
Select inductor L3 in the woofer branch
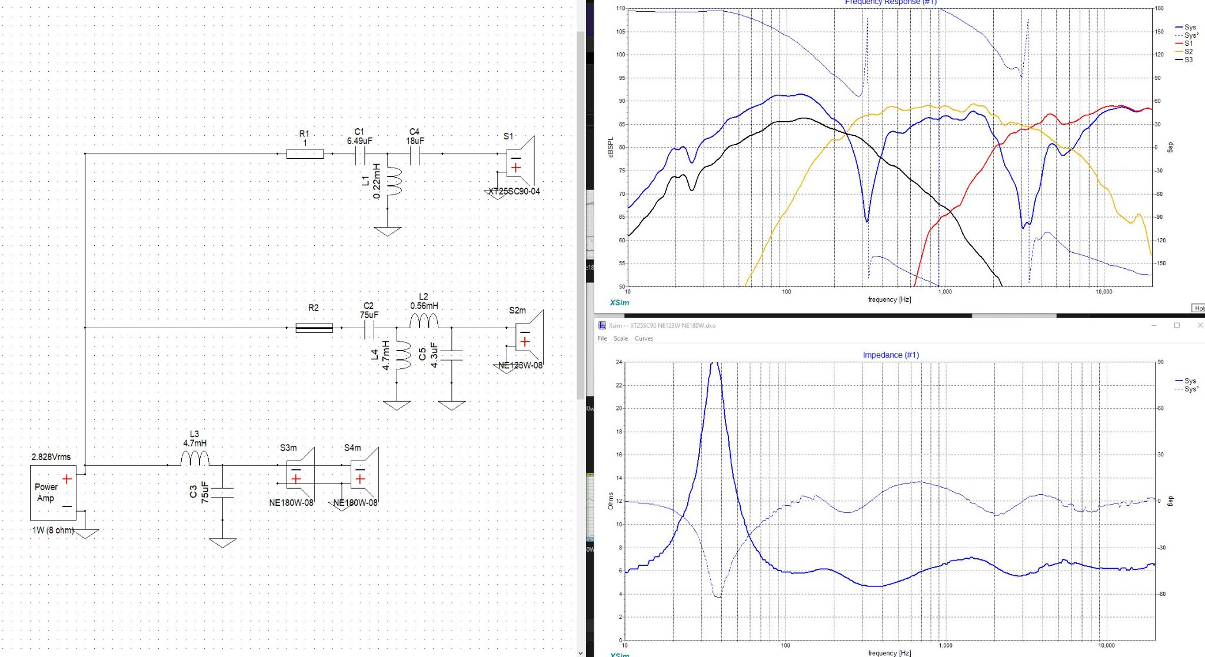coord(195,459)
